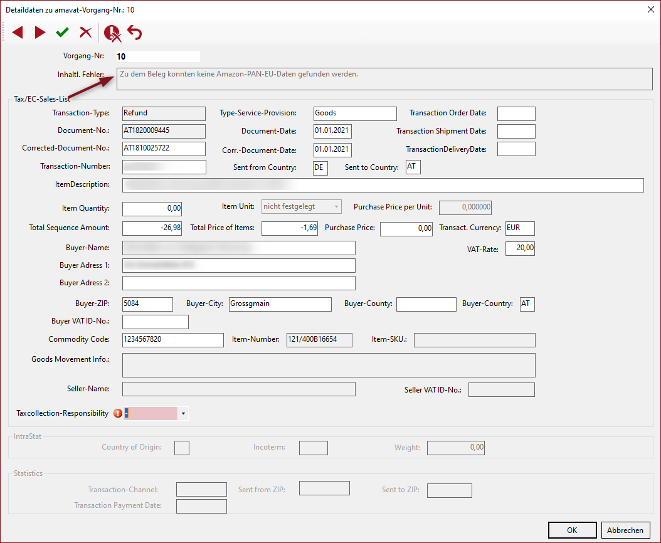
Task: Click the clear error marker icon
Action: [x=112, y=33]
